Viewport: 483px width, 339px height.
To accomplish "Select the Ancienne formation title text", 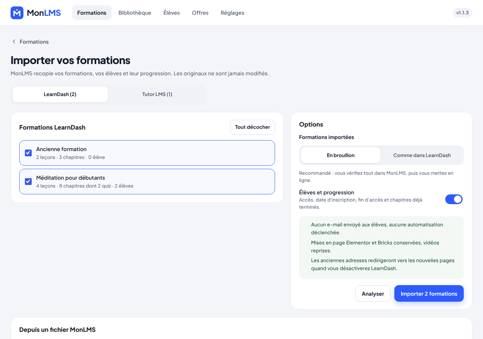I will pyautogui.click(x=62, y=149).
